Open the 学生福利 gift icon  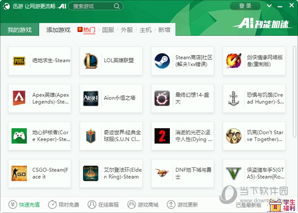[x=282, y=205]
